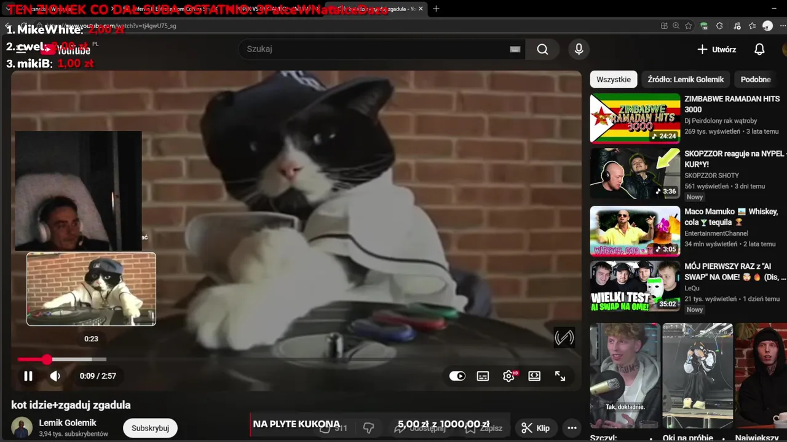Open Lemik Golemik channel name link
Screen dimensions: 787x442
click(x=68, y=423)
